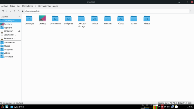Image resolution: width=194 pixels, height=109 pixels.
Task: Go up to the parent folder
Action: pos(19,11)
